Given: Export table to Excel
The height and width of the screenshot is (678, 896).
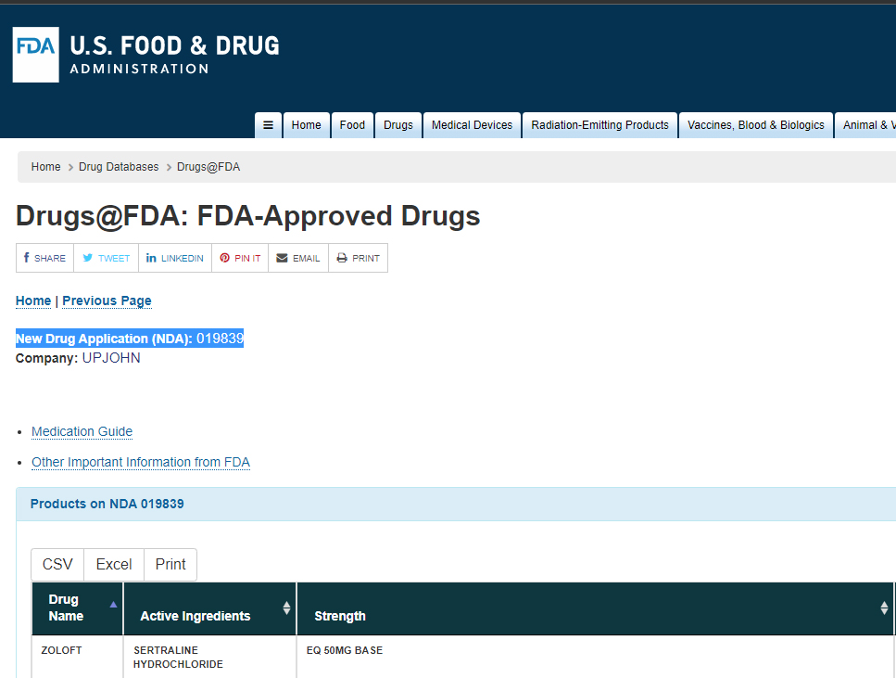Looking at the screenshot, I should coord(114,565).
